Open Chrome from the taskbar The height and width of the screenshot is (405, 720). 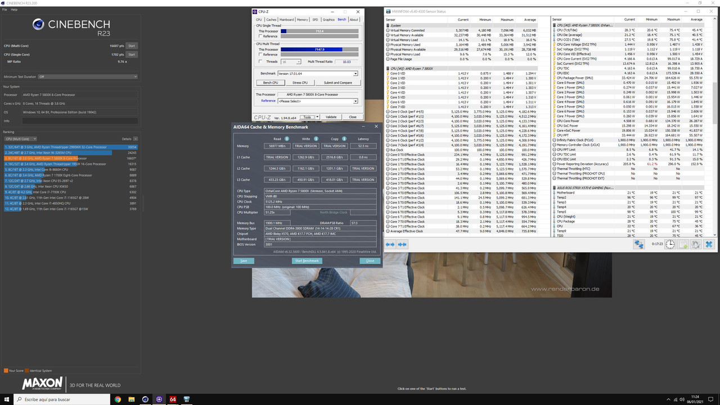click(118, 399)
